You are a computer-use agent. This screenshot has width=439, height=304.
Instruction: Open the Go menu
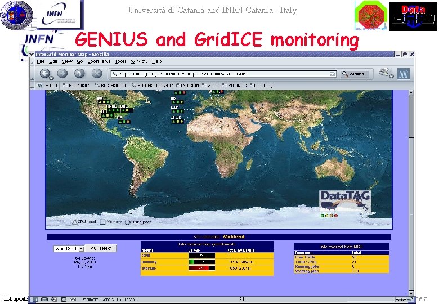(80, 61)
